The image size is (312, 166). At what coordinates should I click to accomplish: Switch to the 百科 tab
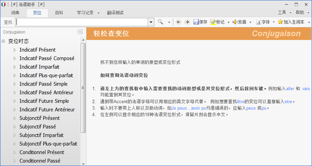[x=59, y=13]
